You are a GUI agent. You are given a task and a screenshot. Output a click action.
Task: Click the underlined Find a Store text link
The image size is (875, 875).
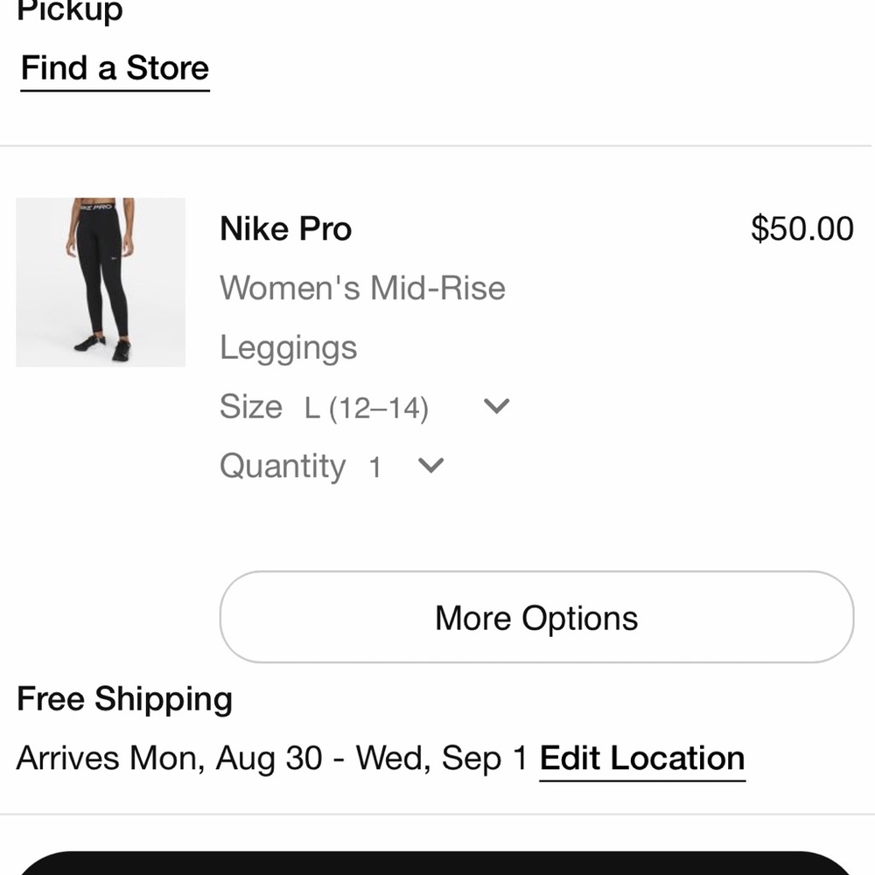pos(115,67)
